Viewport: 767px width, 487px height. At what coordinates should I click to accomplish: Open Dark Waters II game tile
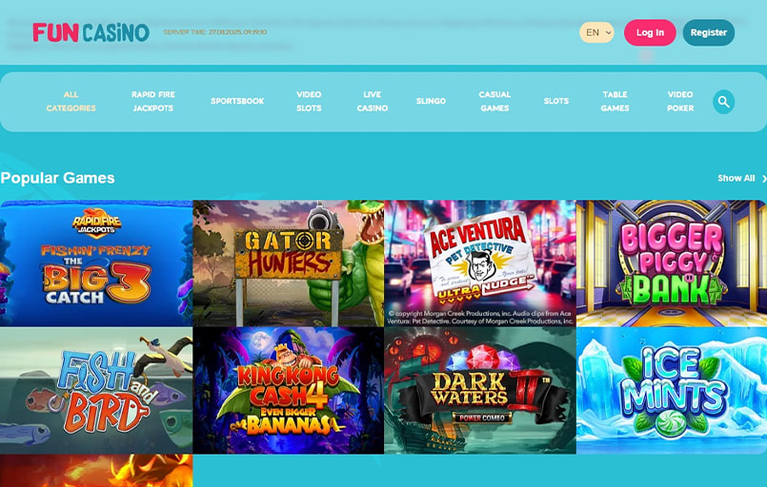coord(479,390)
